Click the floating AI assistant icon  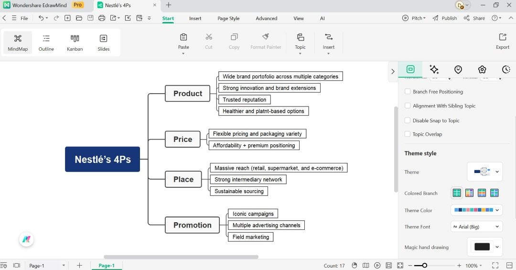coord(26,239)
